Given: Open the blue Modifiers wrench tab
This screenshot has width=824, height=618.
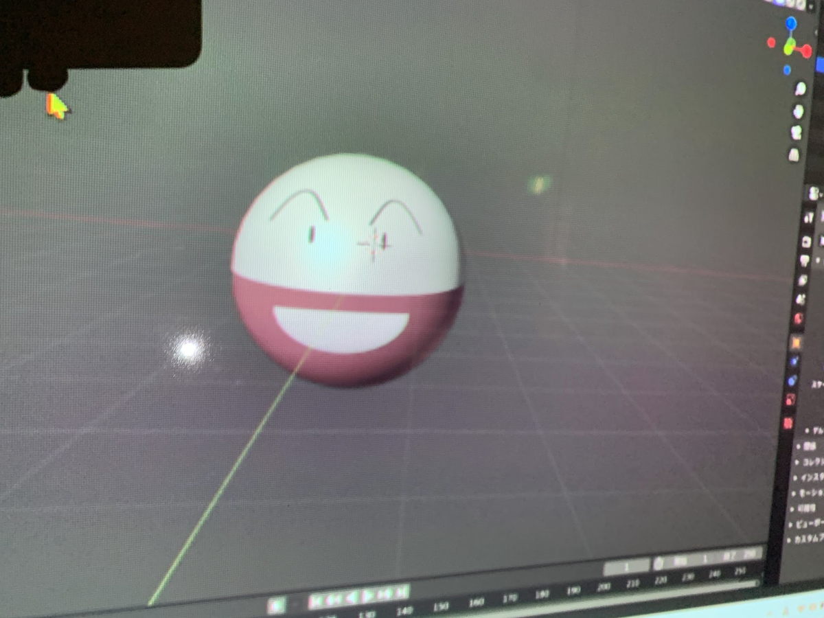Looking at the screenshot, I should click(794, 360).
